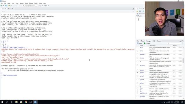
Task: Switch to the Terminal tab
Action: click(10, 9)
